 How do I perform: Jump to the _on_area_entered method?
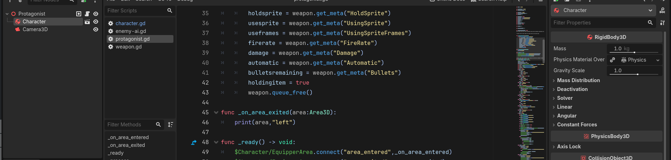coord(128,137)
